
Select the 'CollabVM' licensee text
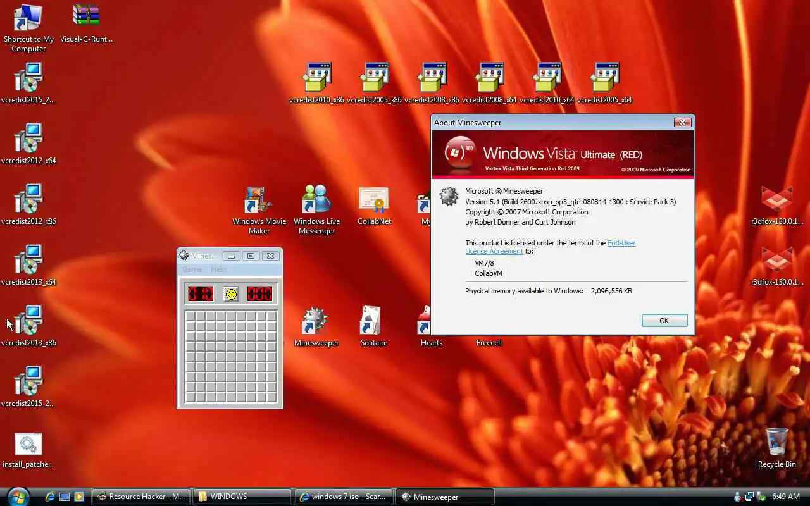point(488,273)
